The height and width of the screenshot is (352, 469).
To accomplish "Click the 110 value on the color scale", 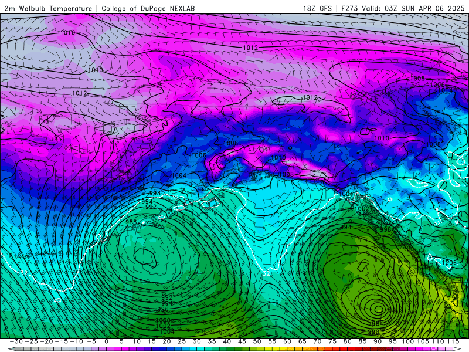I will pos(438,341).
